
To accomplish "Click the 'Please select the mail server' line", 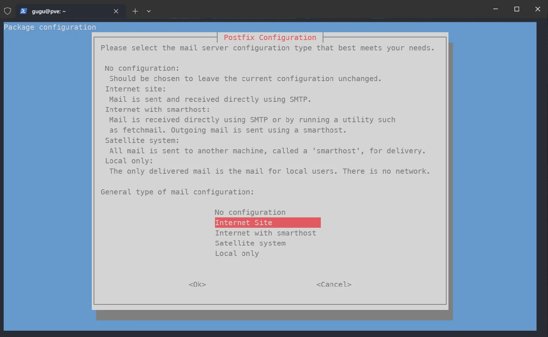I will click(x=268, y=48).
